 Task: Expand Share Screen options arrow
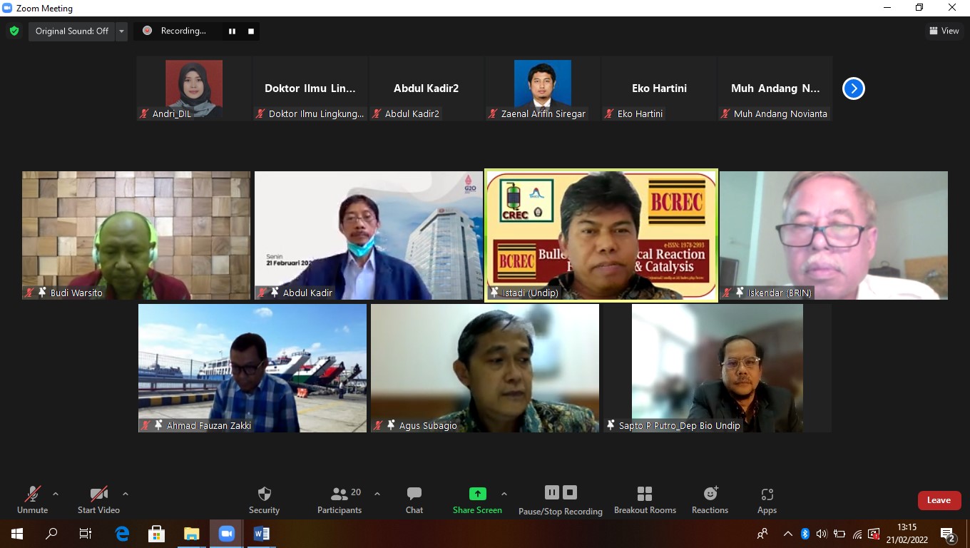point(504,494)
